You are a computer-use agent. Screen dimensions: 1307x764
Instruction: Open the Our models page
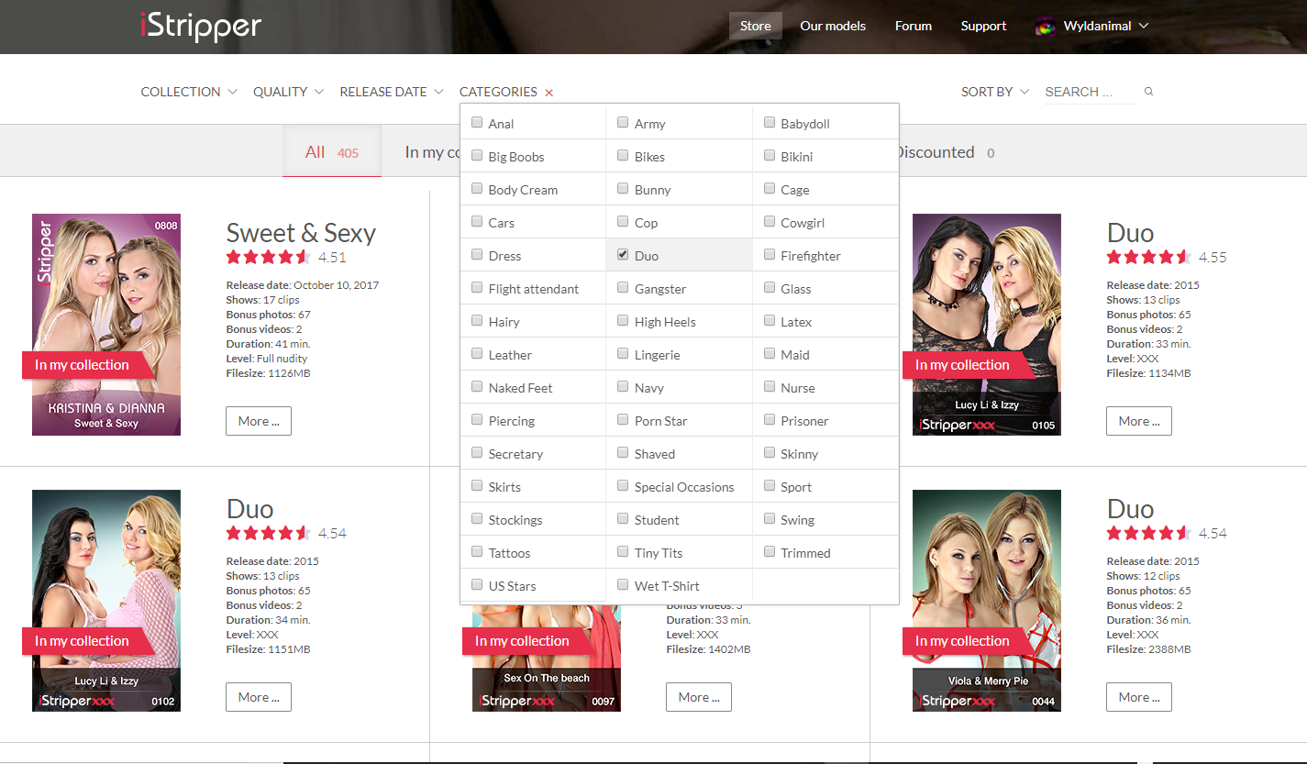[x=833, y=26]
